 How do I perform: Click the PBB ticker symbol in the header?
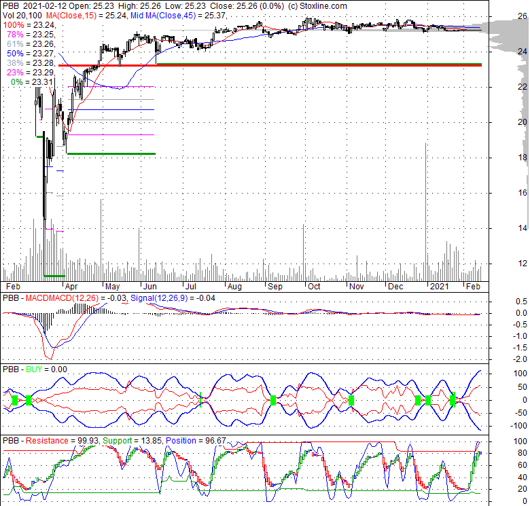(x=10, y=6)
